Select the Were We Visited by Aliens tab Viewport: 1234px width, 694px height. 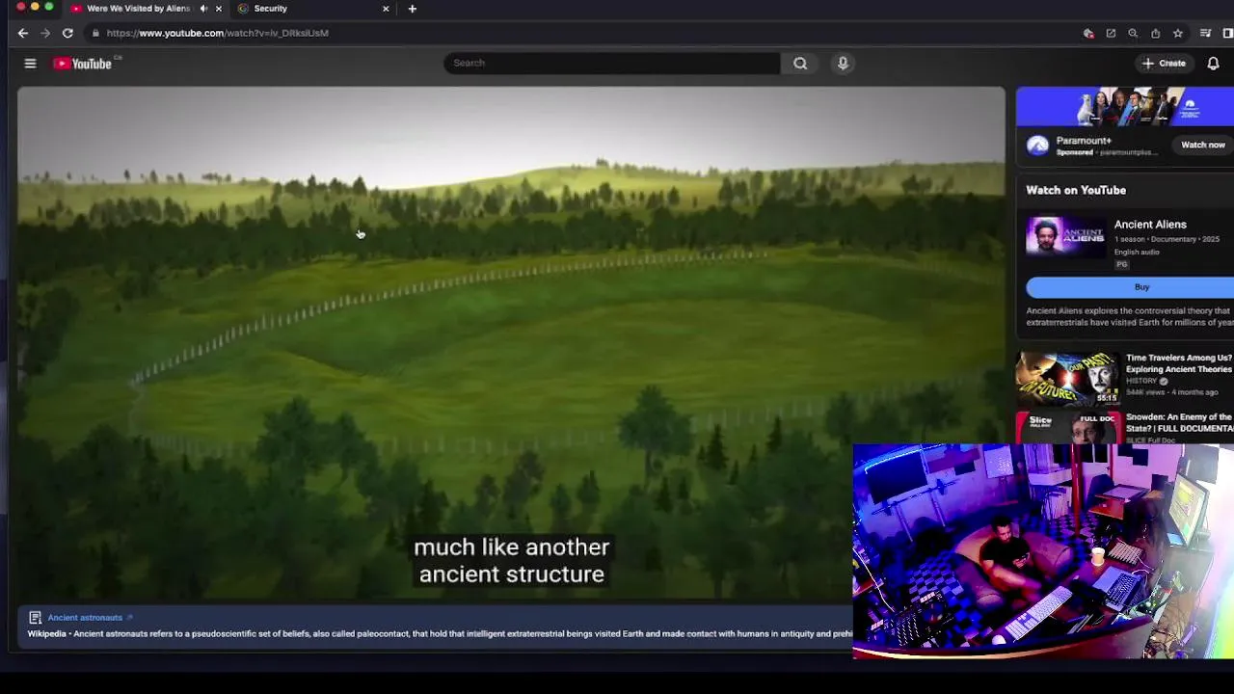tap(145, 9)
